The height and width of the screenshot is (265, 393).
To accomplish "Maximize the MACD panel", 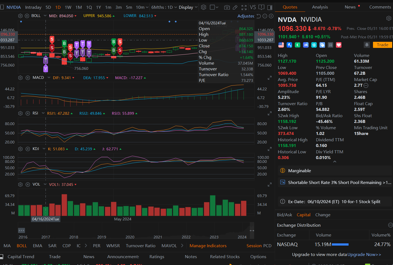I will [x=270, y=78].
